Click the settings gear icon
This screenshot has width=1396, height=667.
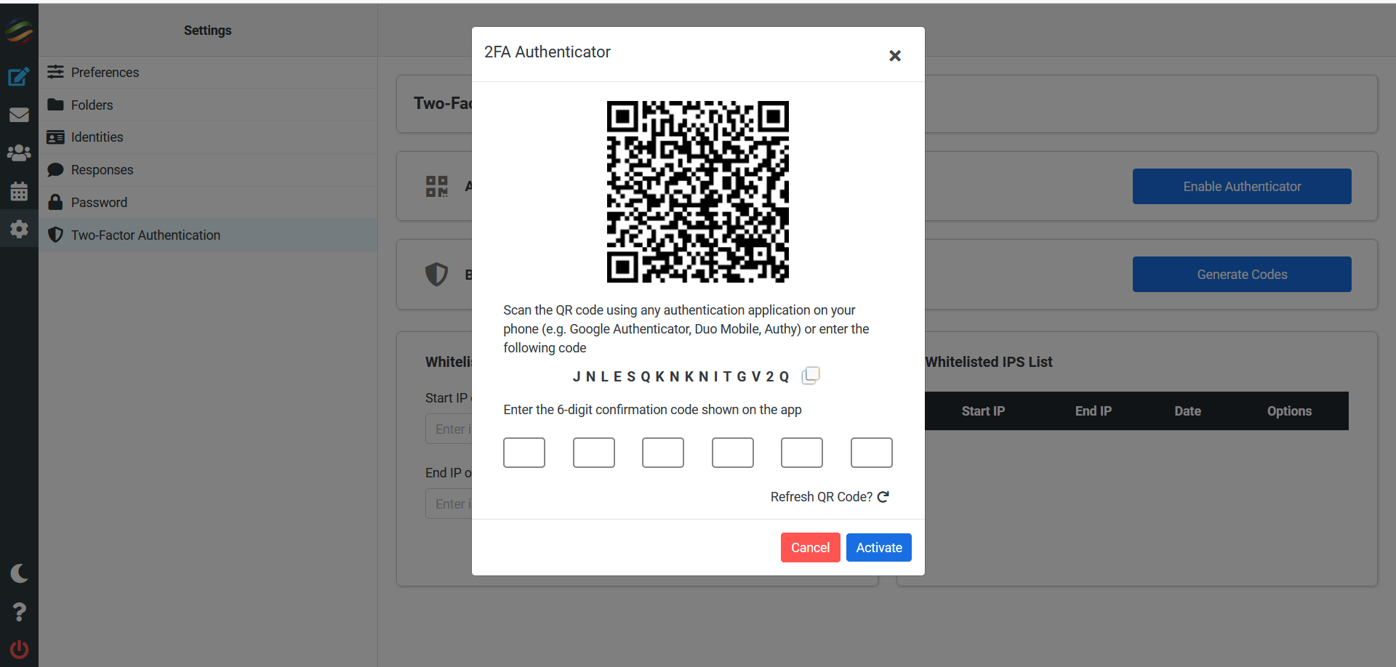tap(19, 230)
